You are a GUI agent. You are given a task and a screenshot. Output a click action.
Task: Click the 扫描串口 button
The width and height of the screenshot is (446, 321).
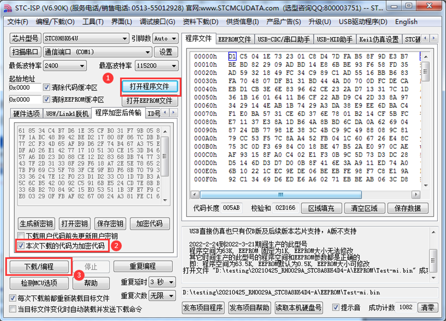tap(25, 52)
